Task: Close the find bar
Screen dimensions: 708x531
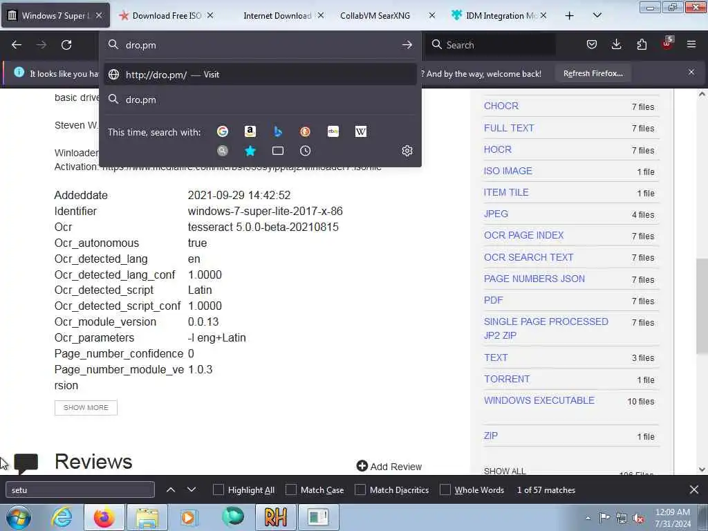Action: [694, 490]
